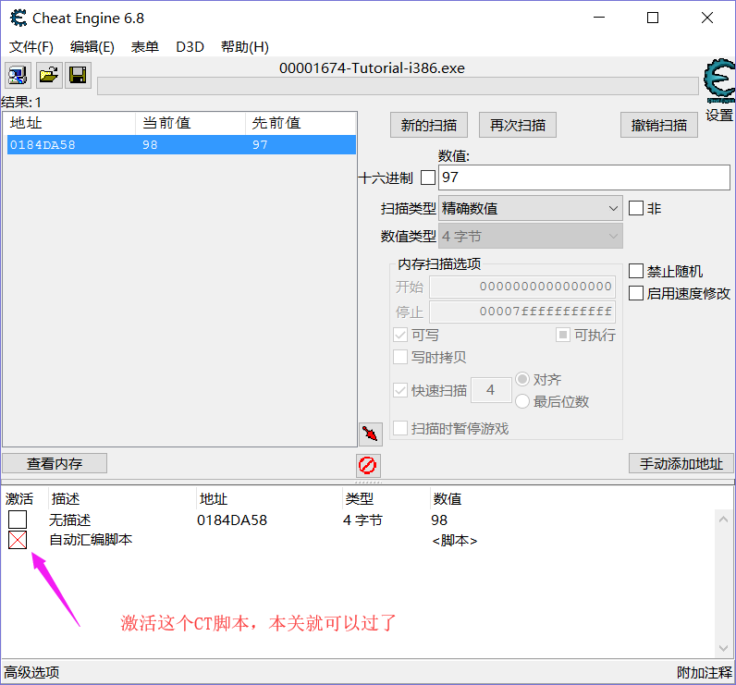Click 高级选项 in the status bar
Image resolution: width=736 pixels, height=685 pixels.
pyautogui.click(x=31, y=672)
